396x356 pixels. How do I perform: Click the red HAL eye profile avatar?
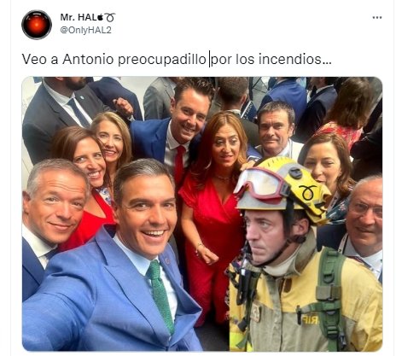[37, 25]
